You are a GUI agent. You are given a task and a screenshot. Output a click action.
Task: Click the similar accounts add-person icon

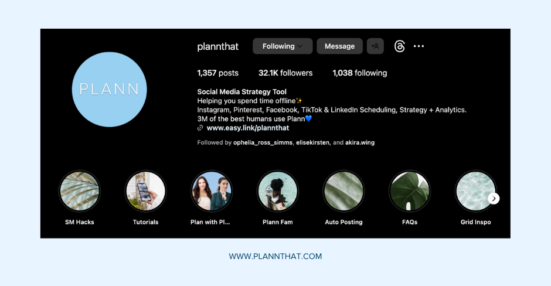pos(375,46)
